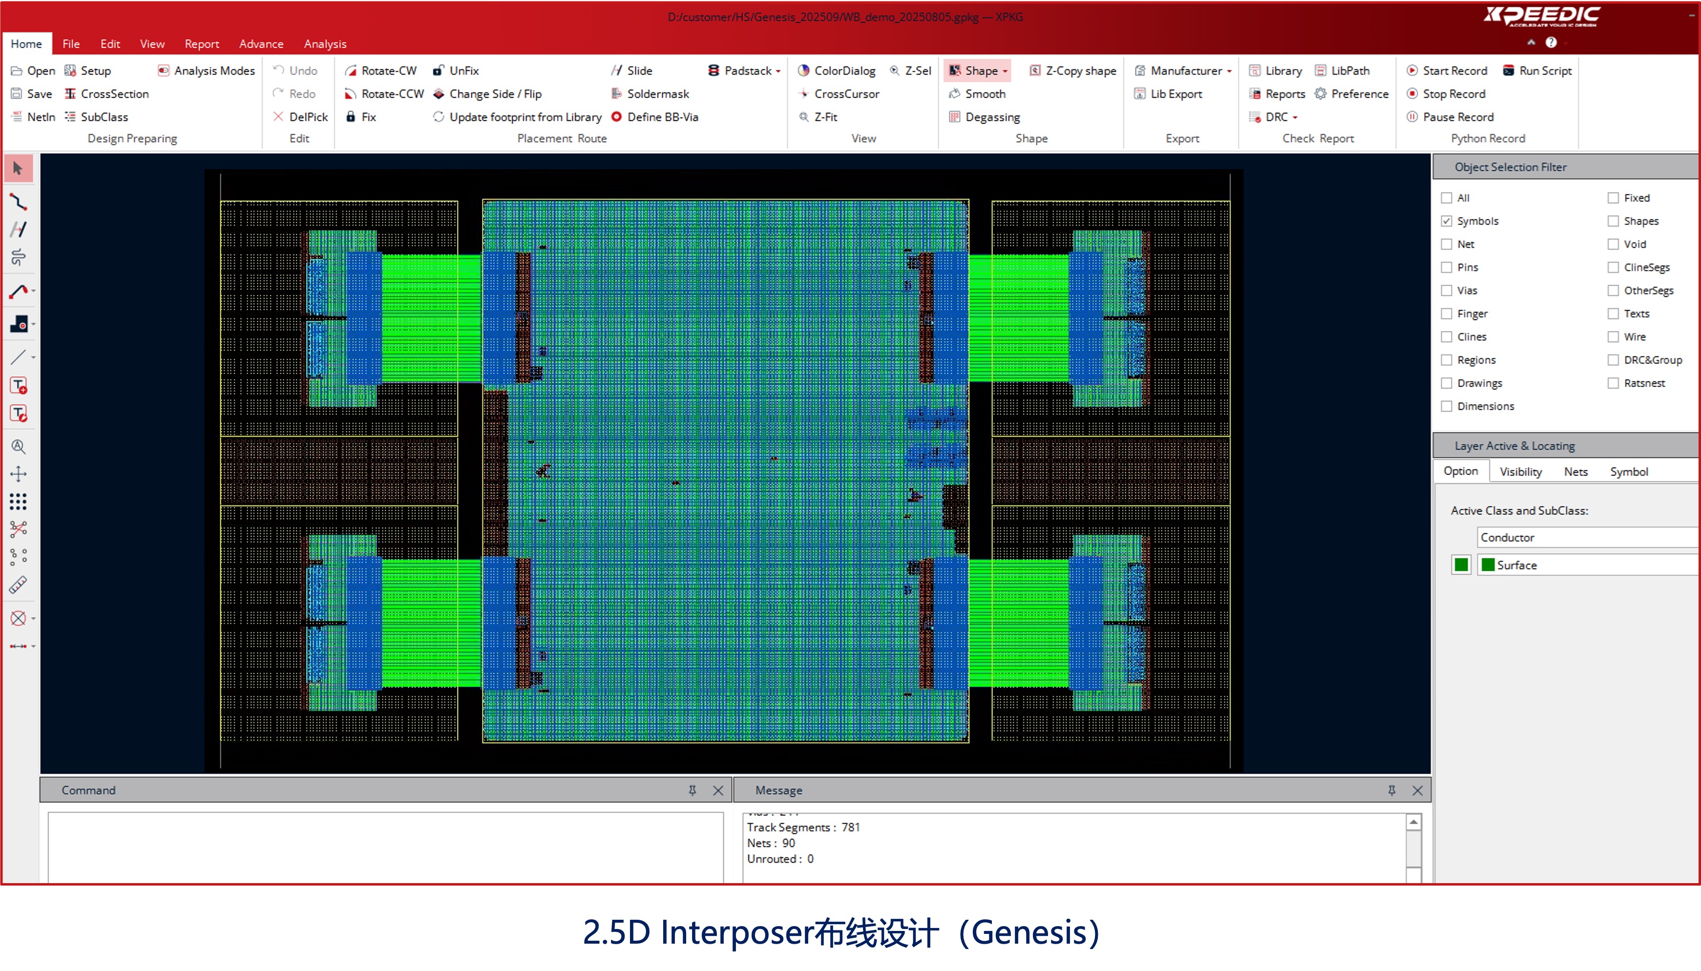
Task: Check the Ratsnest filter option
Action: tap(1613, 383)
